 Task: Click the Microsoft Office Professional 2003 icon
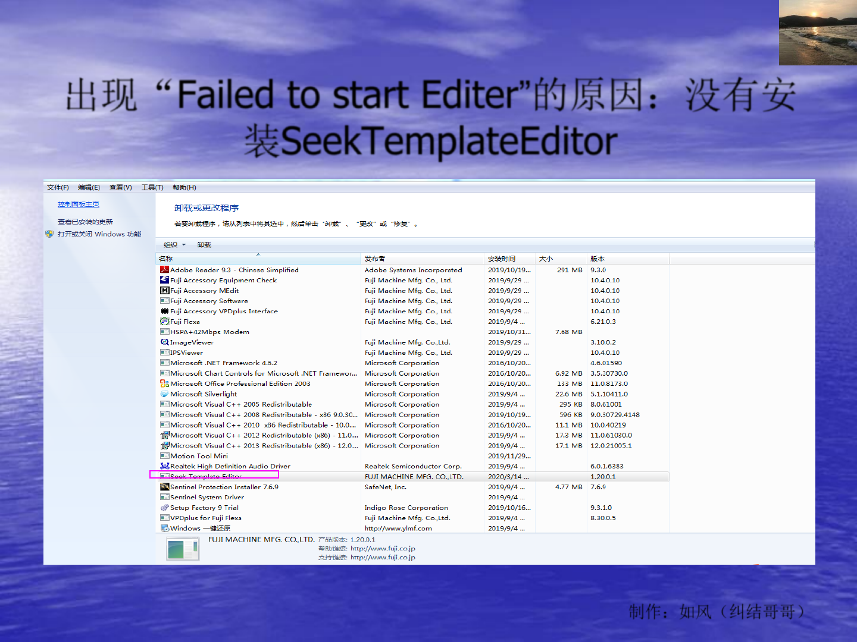coord(165,383)
